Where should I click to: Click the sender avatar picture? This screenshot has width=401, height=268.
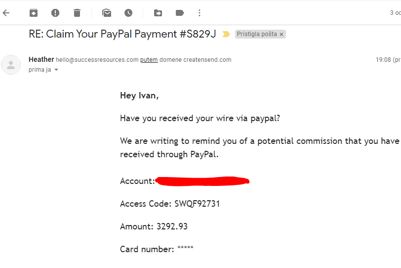click(11, 65)
